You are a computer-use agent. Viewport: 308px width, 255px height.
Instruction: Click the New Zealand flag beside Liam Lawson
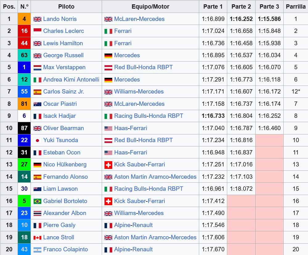tap(37, 189)
